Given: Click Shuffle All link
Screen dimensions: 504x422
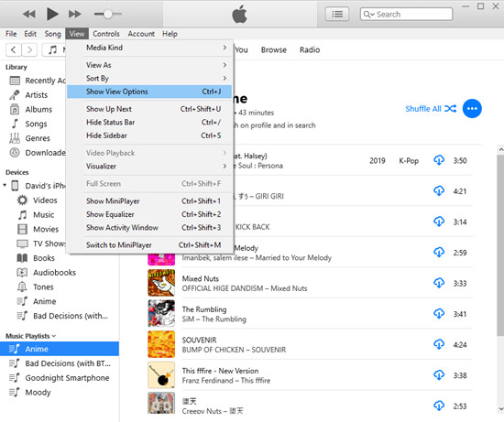Looking at the screenshot, I should click(431, 109).
